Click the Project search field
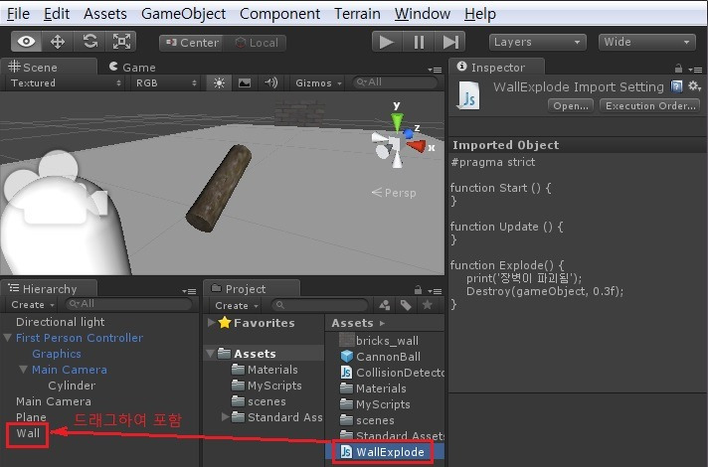Image resolution: width=708 pixels, height=467 pixels. [320, 305]
